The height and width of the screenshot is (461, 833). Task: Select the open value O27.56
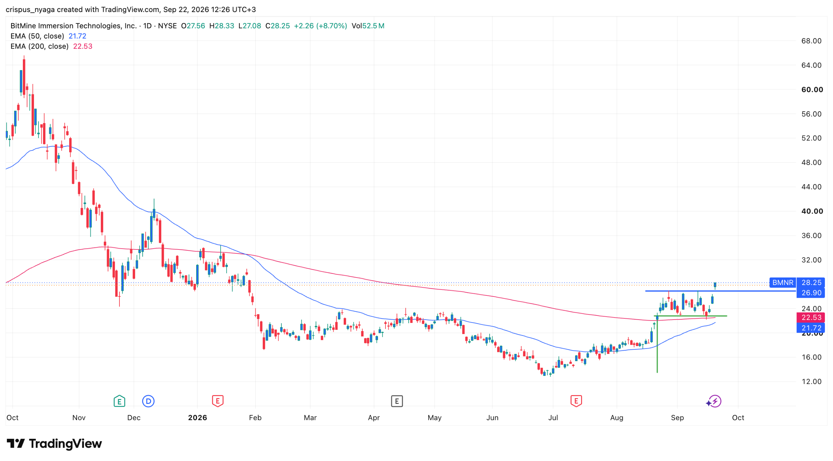(x=193, y=26)
